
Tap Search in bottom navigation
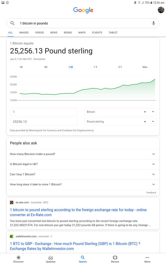(x=83, y=259)
